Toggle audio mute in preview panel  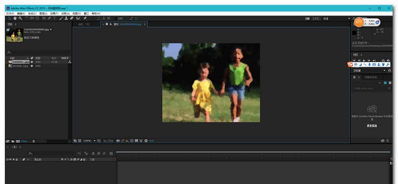388,60
